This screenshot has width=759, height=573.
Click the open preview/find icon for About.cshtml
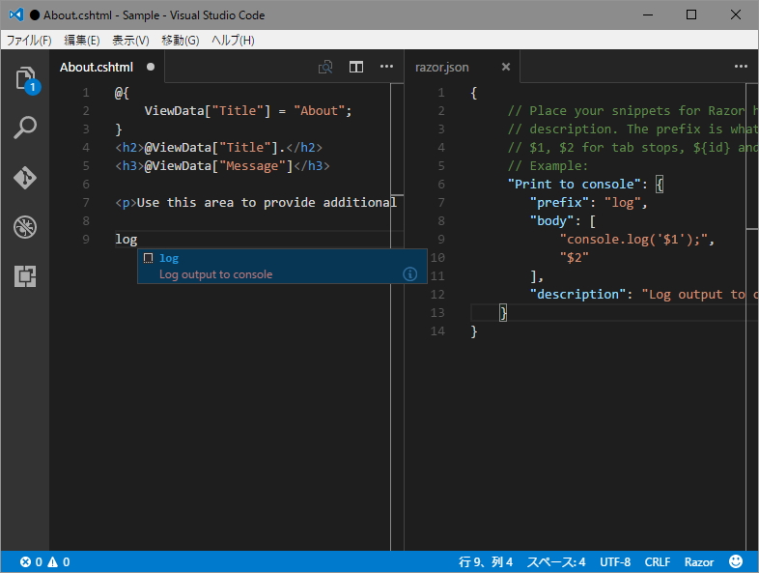[x=325, y=67]
